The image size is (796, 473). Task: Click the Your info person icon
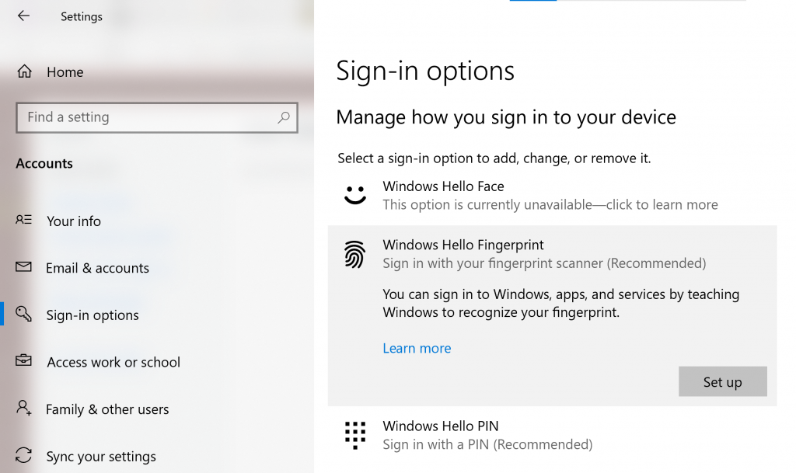(x=23, y=220)
